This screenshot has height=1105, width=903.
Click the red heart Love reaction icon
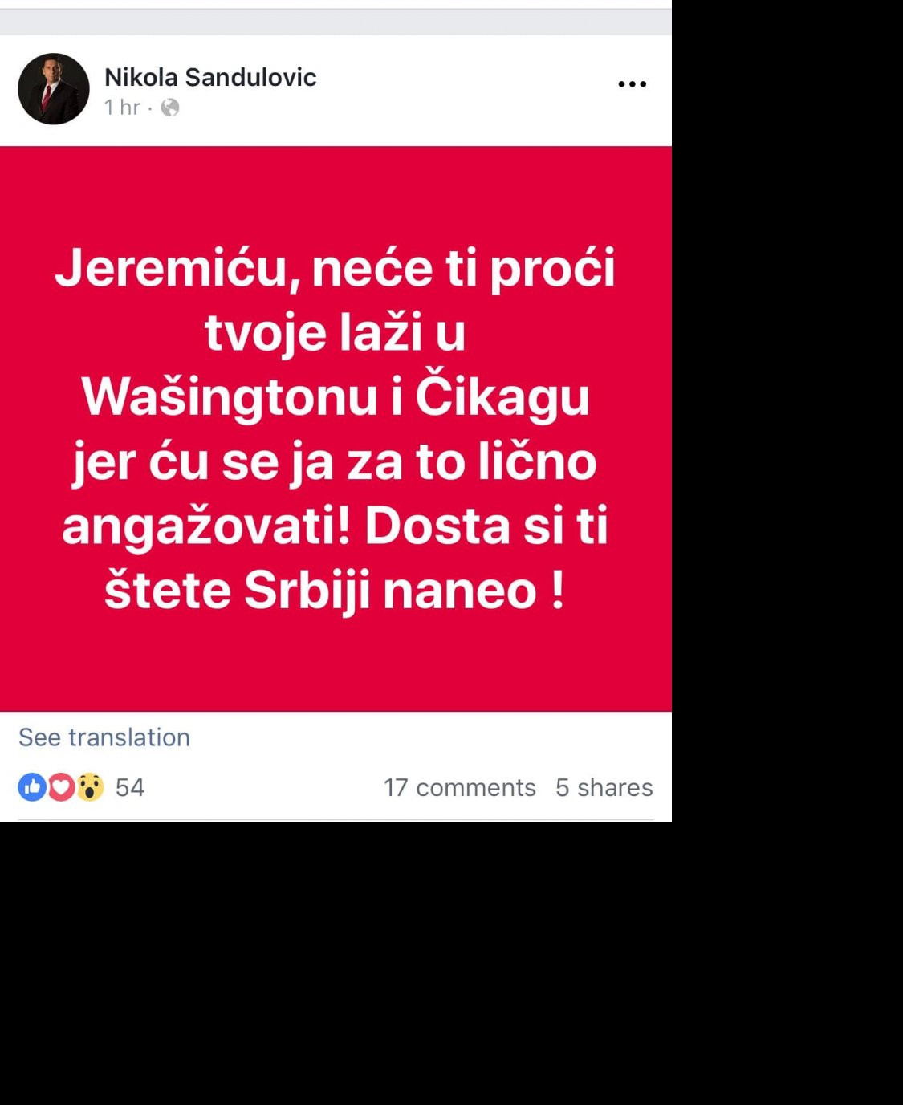tap(61, 787)
